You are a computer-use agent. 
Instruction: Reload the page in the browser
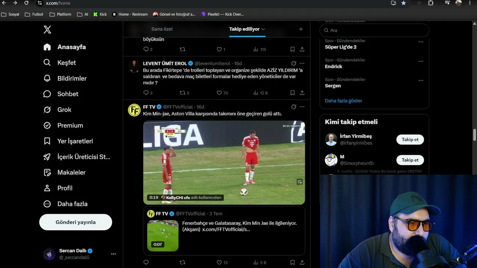coord(26,3)
